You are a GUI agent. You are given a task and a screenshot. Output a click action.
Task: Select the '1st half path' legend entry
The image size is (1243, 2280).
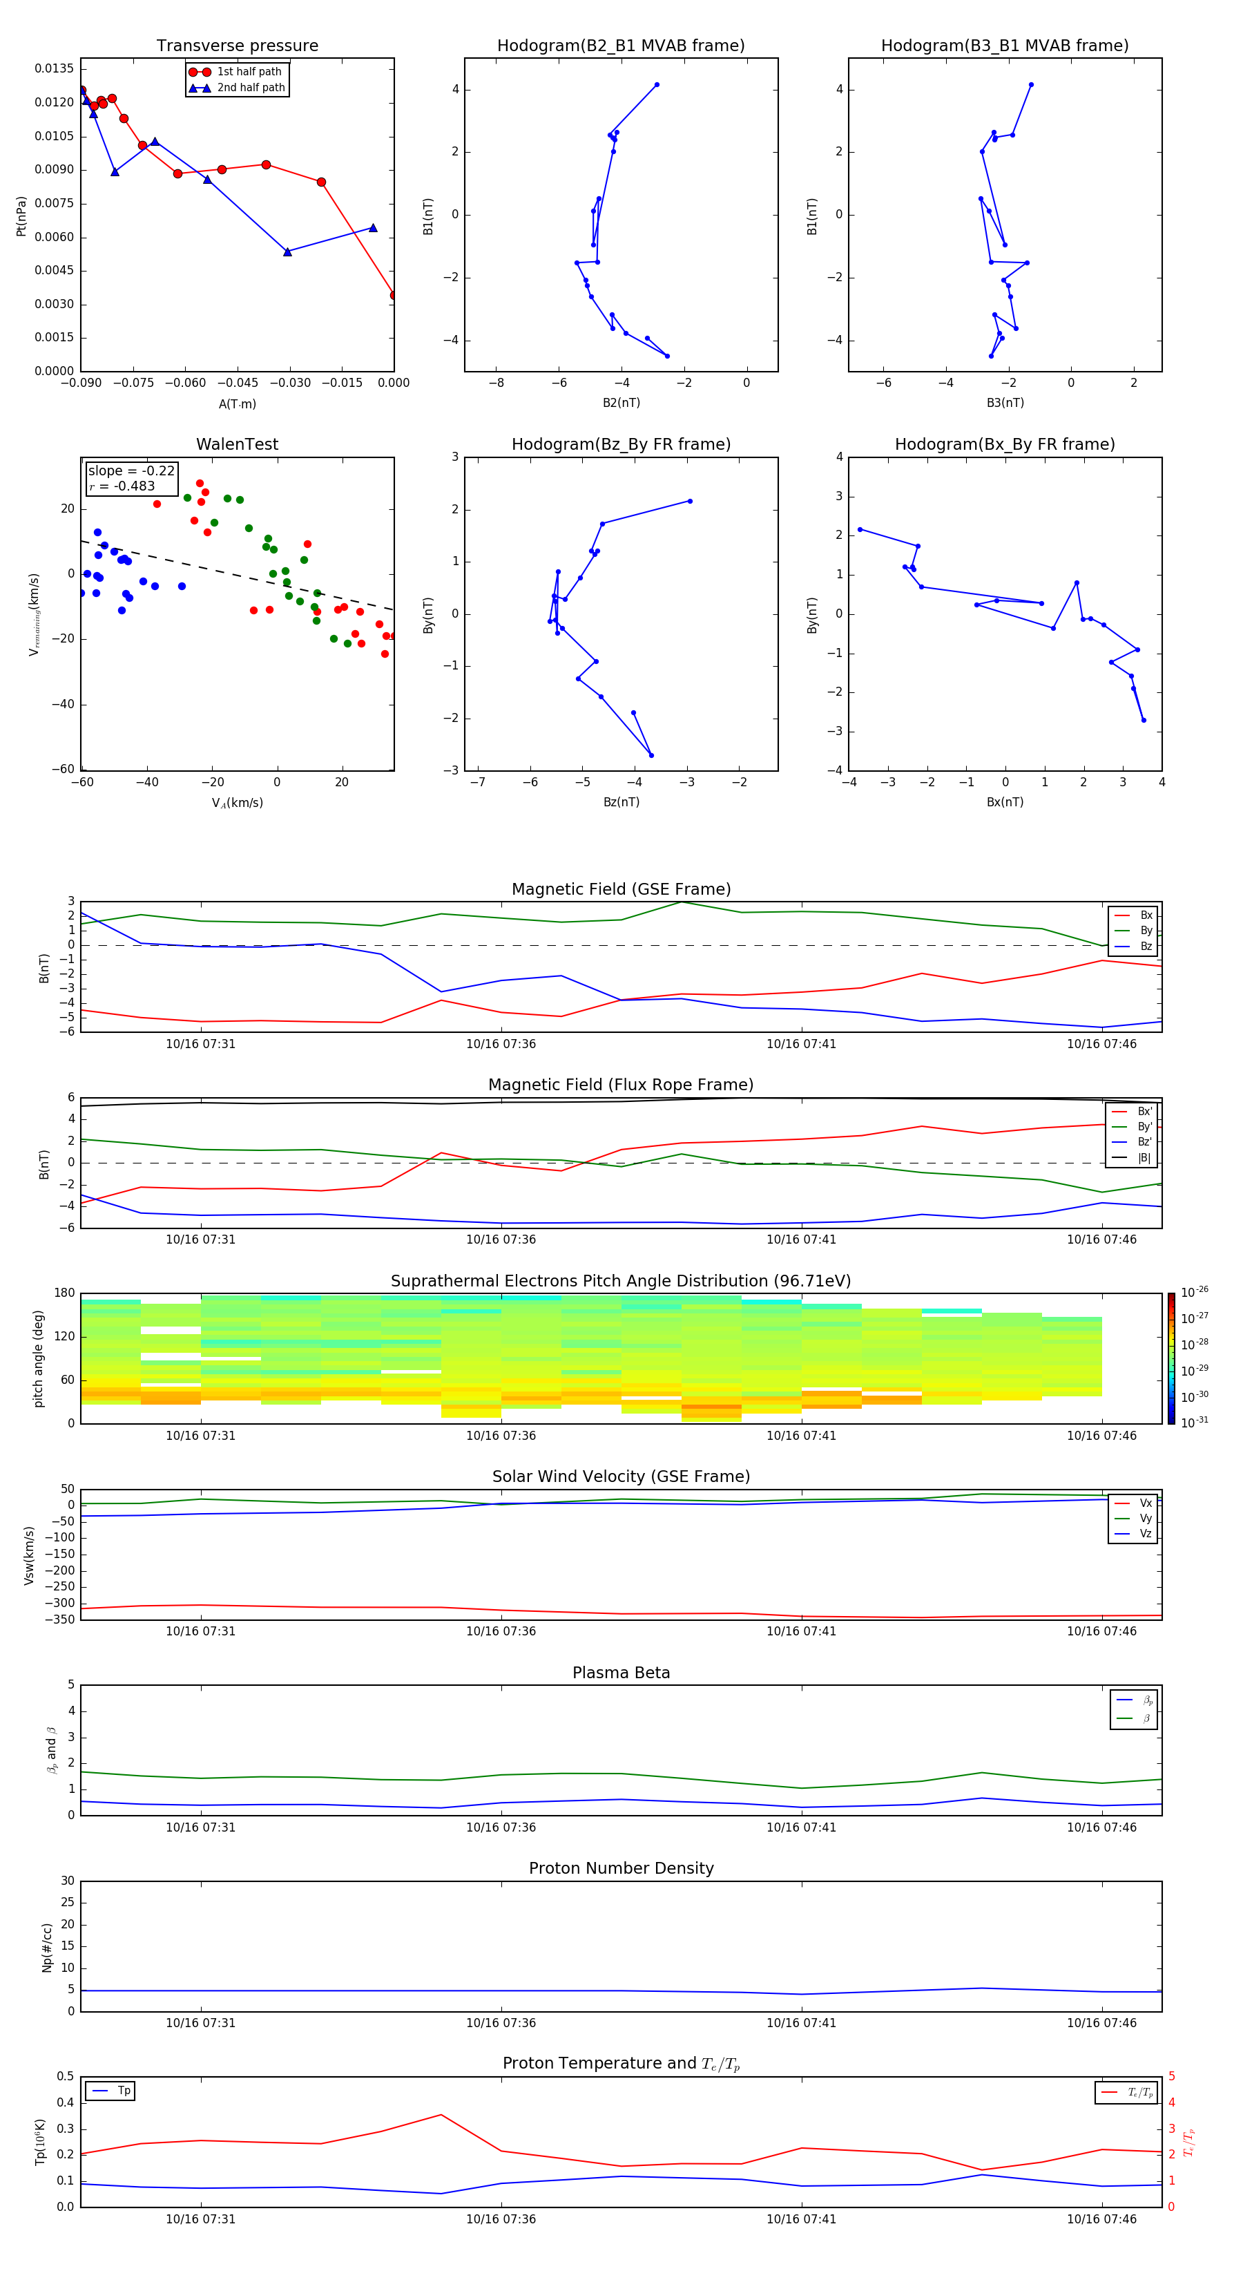click(236, 72)
